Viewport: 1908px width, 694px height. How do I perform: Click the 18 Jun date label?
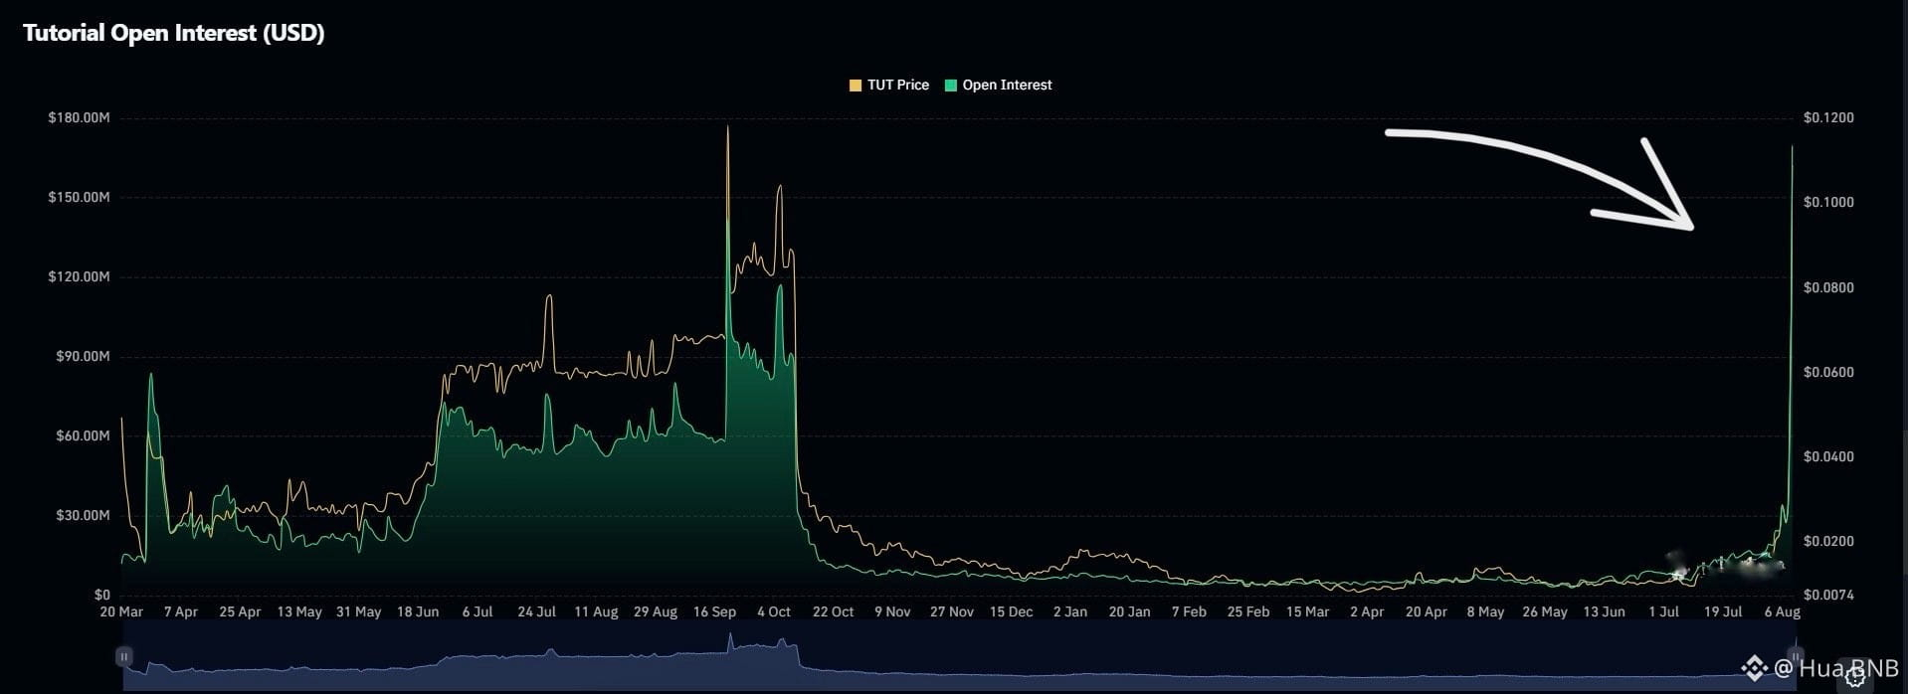418,612
